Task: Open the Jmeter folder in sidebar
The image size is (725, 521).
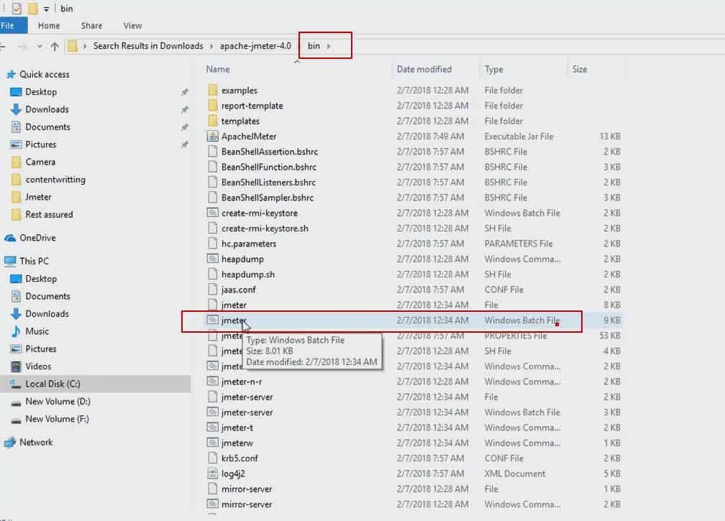Action: (38, 197)
